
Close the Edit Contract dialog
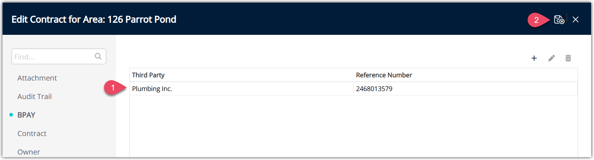(576, 20)
